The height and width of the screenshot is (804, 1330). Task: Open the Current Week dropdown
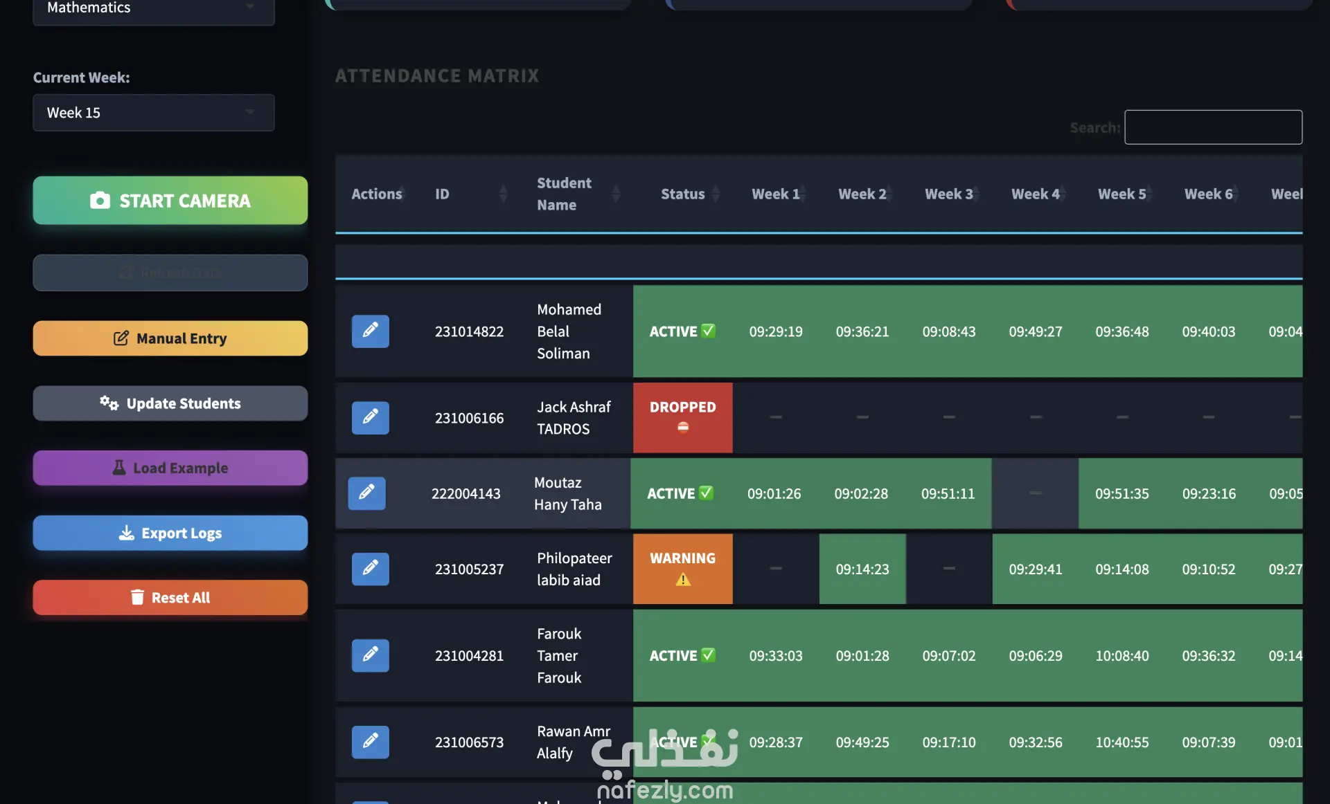pyautogui.click(x=154, y=113)
